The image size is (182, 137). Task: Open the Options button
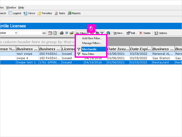(x=161, y=33)
